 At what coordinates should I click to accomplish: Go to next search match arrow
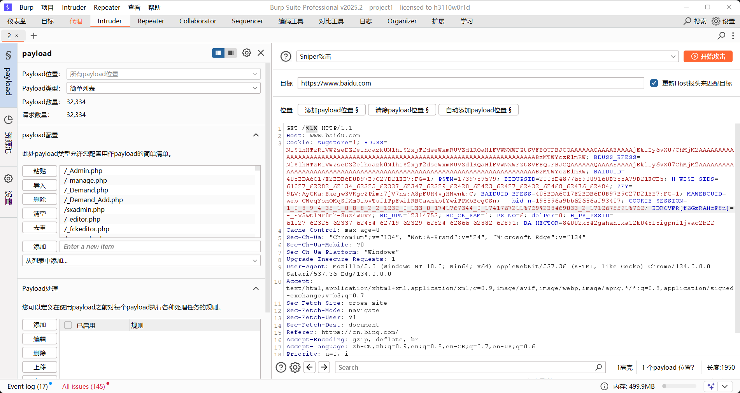(x=324, y=367)
